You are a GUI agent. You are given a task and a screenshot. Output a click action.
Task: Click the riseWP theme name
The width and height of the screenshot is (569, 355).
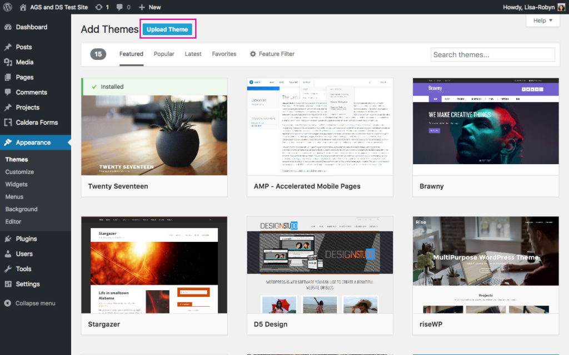431,324
